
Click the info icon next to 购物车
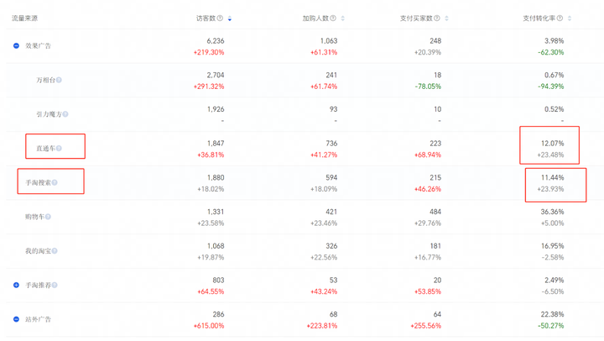point(48,217)
